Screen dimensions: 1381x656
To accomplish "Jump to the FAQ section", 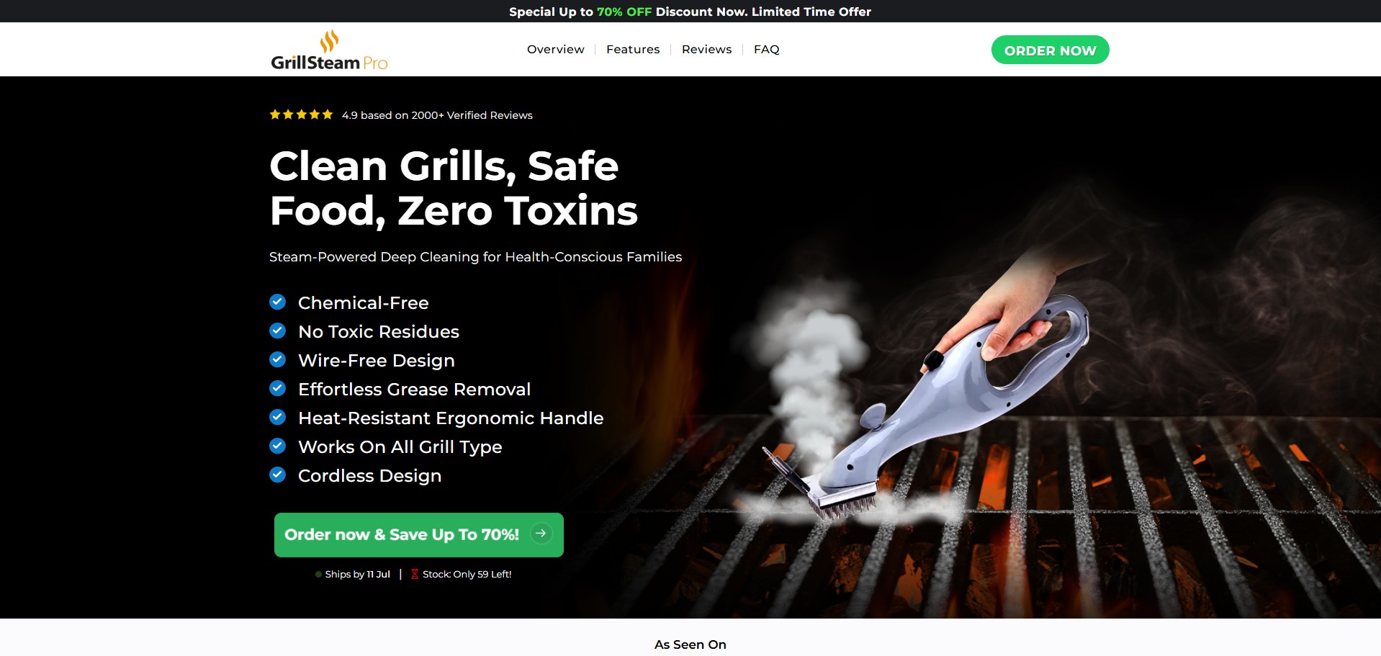I will coord(766,49).
